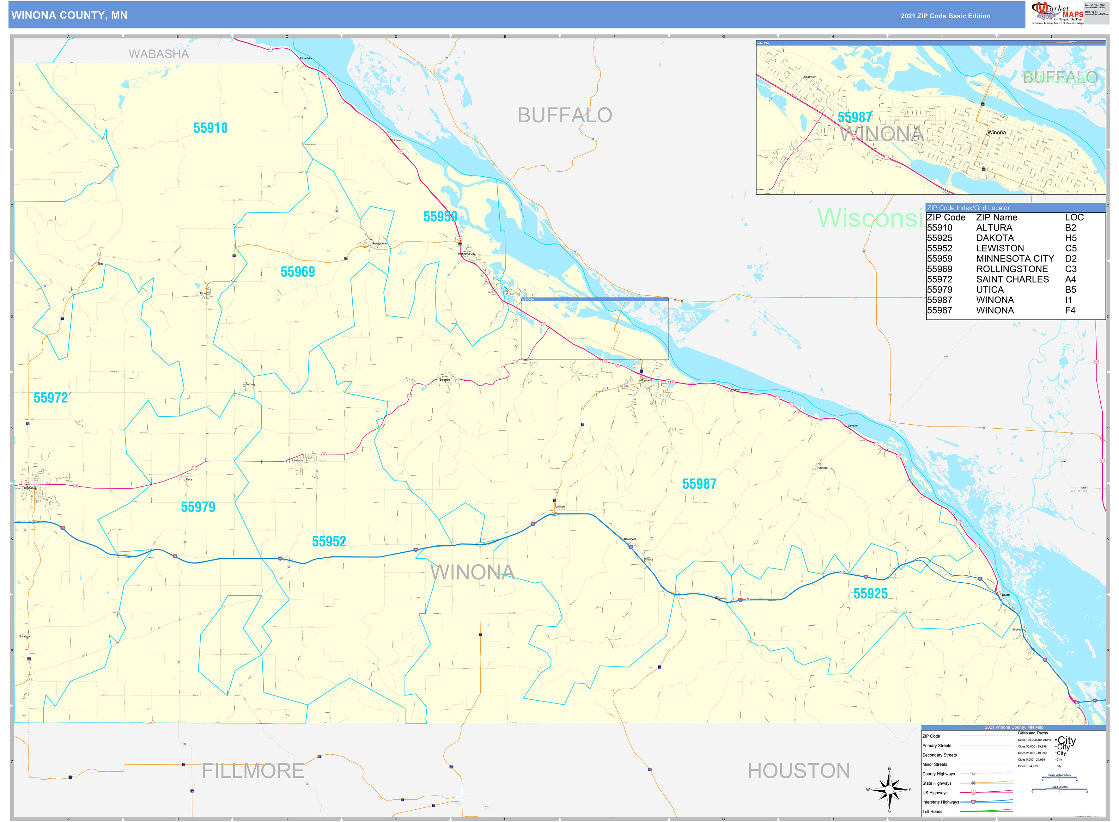Click the Interstate shield symbol in legend
This screenshot has width=1119, height=822.
pyautogui.click(x=973, y=802)
